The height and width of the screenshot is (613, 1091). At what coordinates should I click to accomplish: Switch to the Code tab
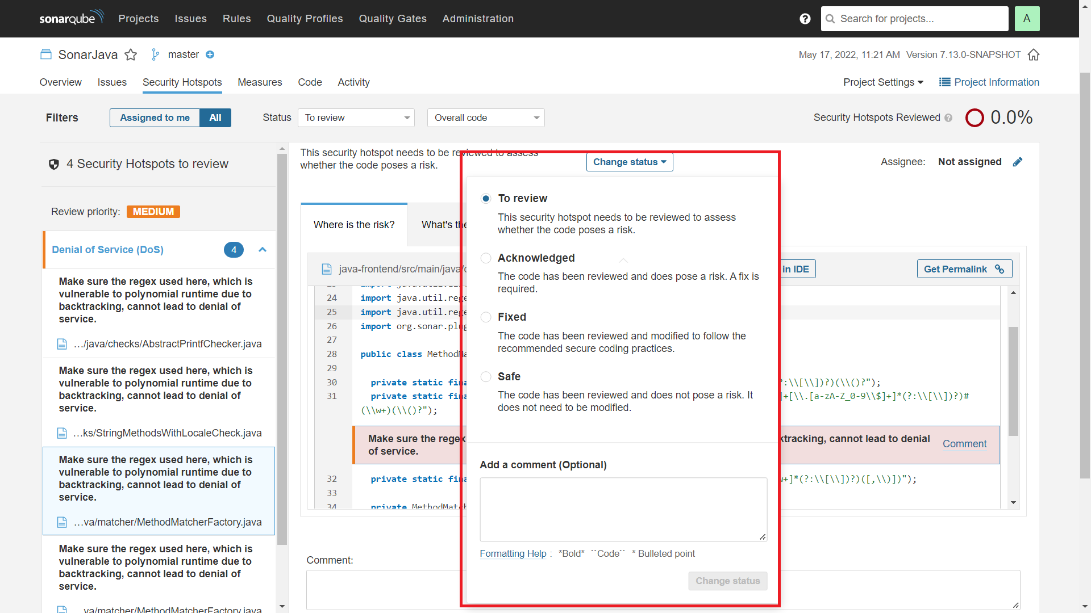[x=310, y=82]
